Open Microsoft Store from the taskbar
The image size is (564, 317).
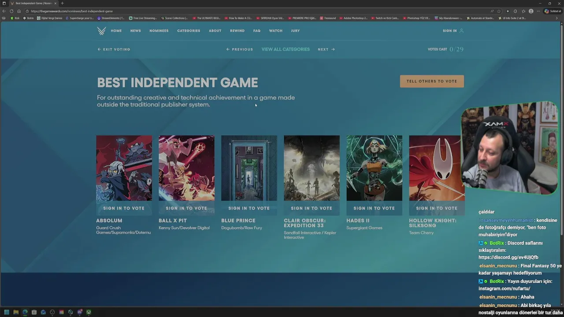(34, 312)
